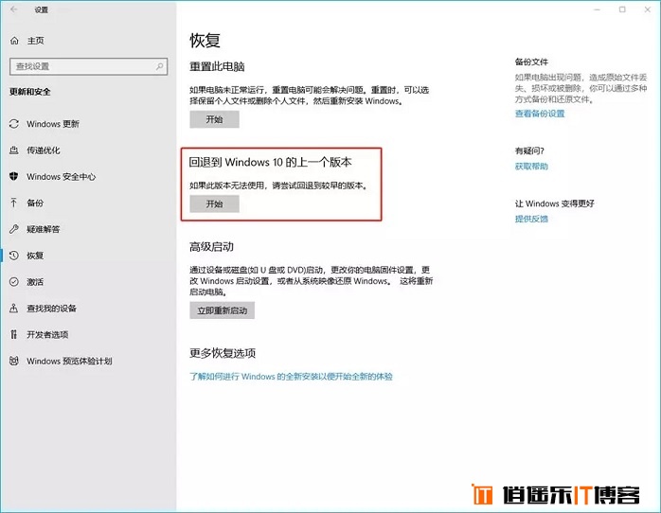The width and height of the screenshot is (661, 513).
Task: Click the 备份文件 heading on right
Action: click(x=531, y=62)
